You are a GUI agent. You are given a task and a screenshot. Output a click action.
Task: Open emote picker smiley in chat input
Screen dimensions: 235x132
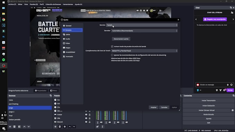[232, 85]
